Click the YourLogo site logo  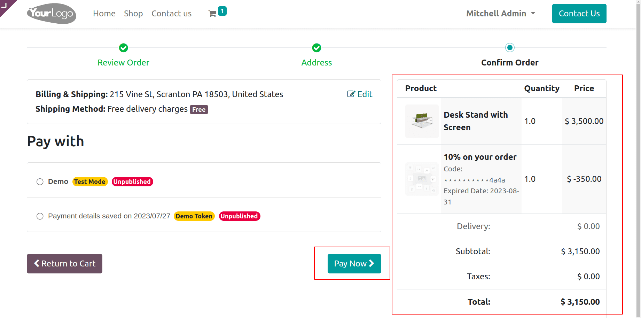52,14
